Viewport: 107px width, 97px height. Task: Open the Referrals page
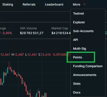coord(29,5)
